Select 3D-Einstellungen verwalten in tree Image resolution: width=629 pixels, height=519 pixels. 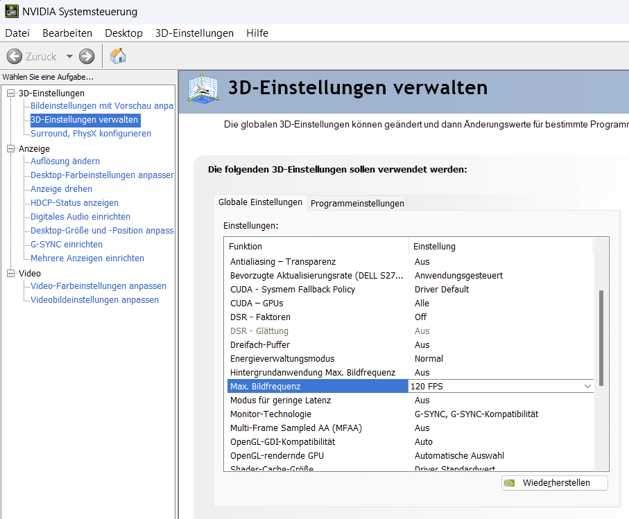pos(85,120)
